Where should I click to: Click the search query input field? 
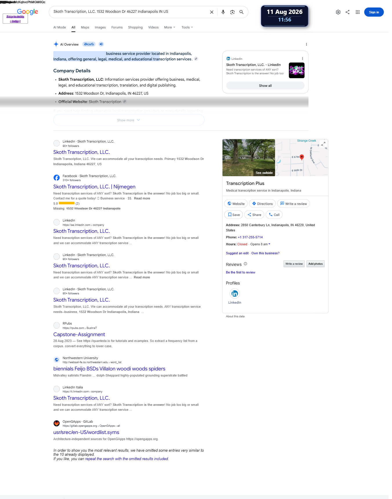coord(130,12)
